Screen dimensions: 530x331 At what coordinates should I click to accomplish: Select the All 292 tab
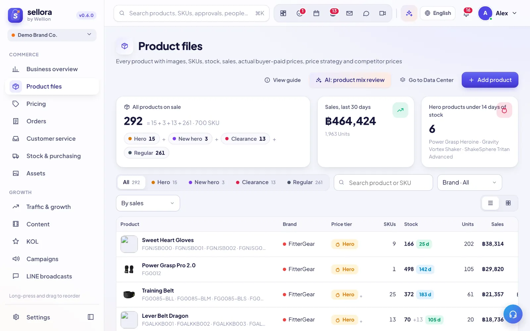132,182
